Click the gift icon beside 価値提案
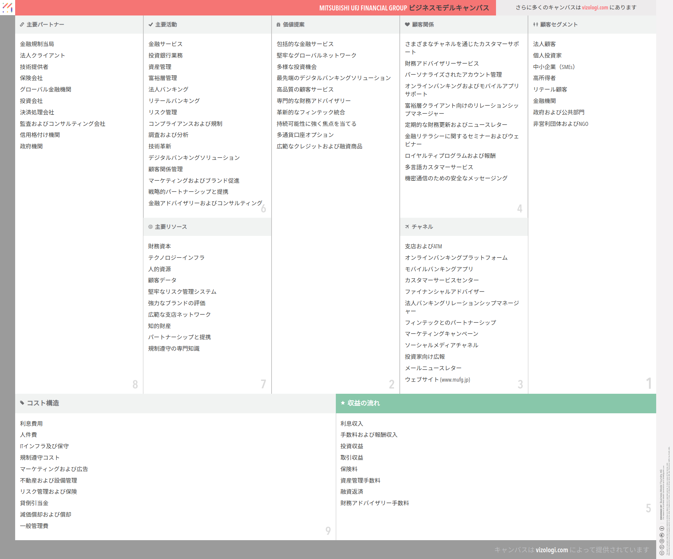The image size is (673, 559). point(278,25)
